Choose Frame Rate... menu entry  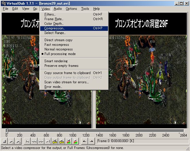(74, 19)
